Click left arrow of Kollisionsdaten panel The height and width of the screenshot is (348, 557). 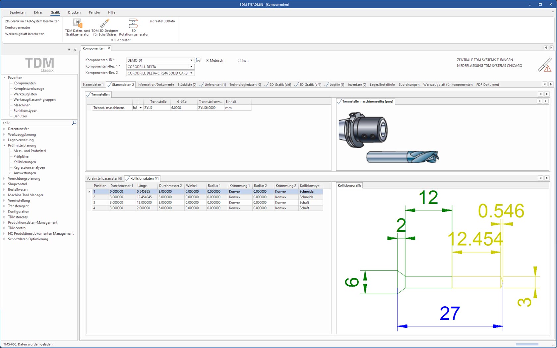[x=540, y=178]
